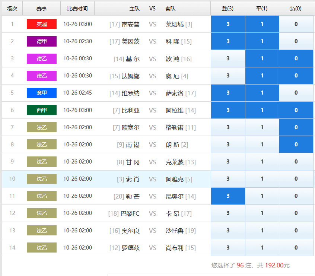Select loss (0) for 南安普 vs 莱切城
The height and width of the screenshot is (276, 315).
[296, 24]
